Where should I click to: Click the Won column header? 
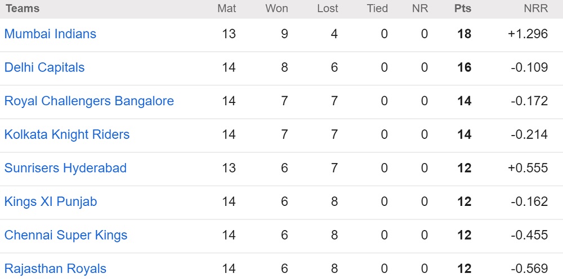point(276,8)
